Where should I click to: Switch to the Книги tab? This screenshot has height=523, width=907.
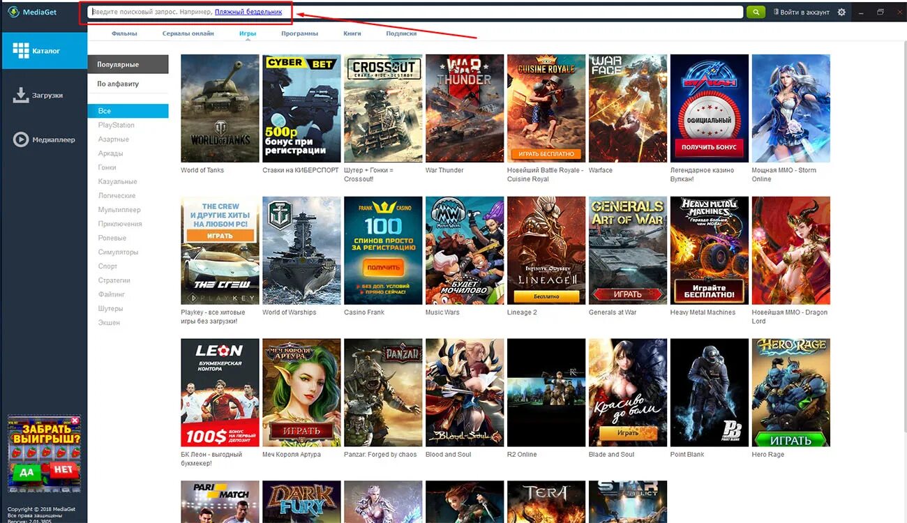[x=352, y=33]
